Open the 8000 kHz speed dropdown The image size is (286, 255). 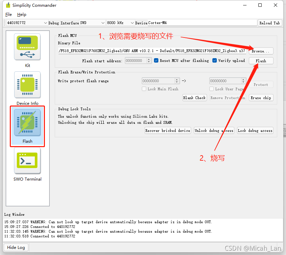click(x=121, y=23)
